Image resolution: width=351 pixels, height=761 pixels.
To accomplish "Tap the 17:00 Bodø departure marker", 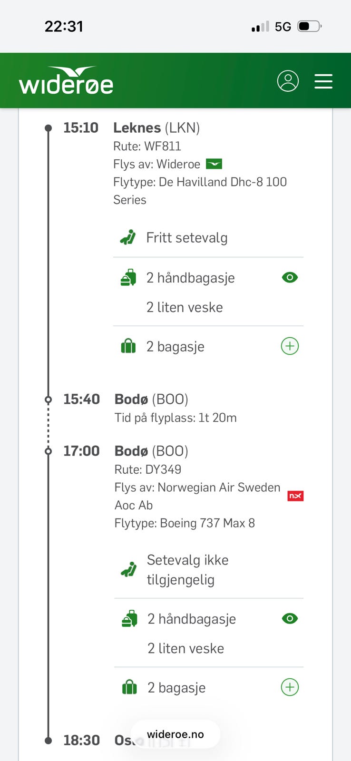I will pos(48,451).
